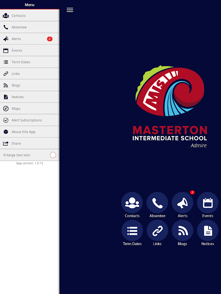Click the Links label under home icon
This screenshot has width=221, height=294.
tap(157, 244)
